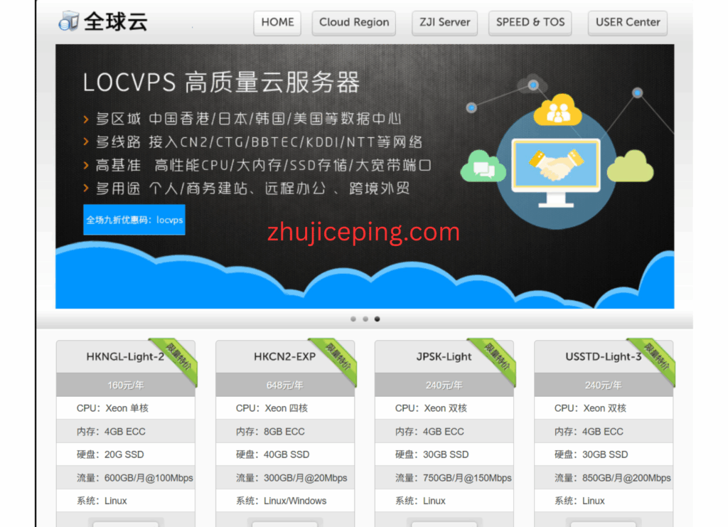Click the 硬盘: 40GB SSD row
728x527 pixels.
285,454
